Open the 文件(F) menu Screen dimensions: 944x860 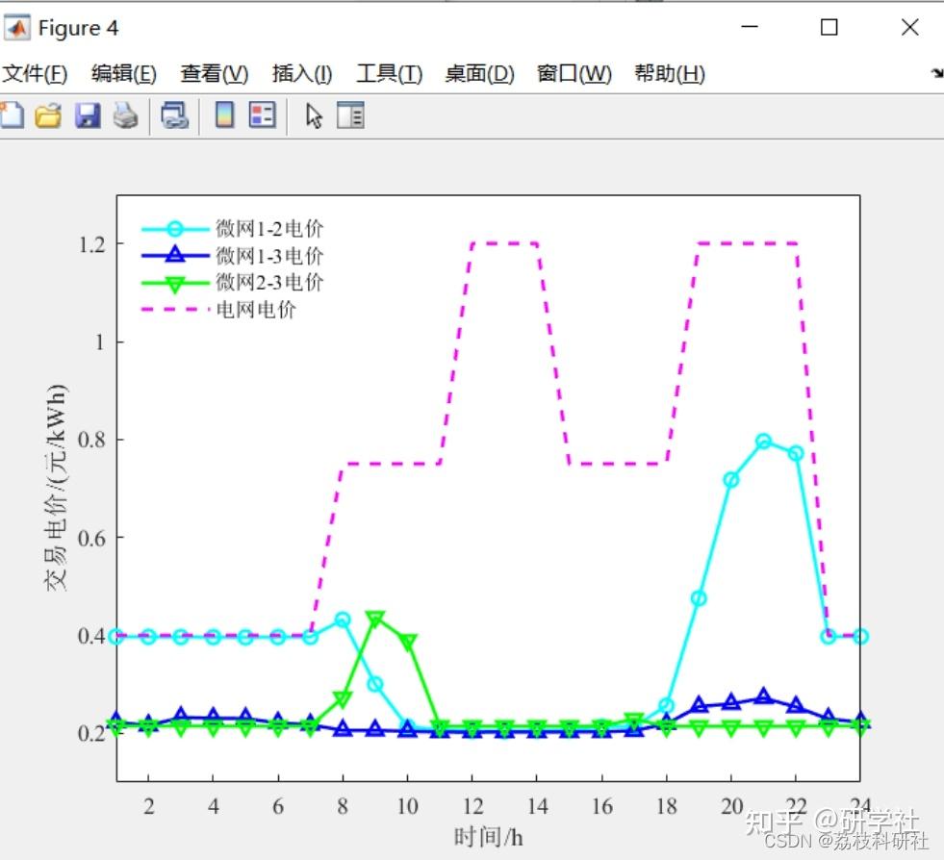click(36, 73)
